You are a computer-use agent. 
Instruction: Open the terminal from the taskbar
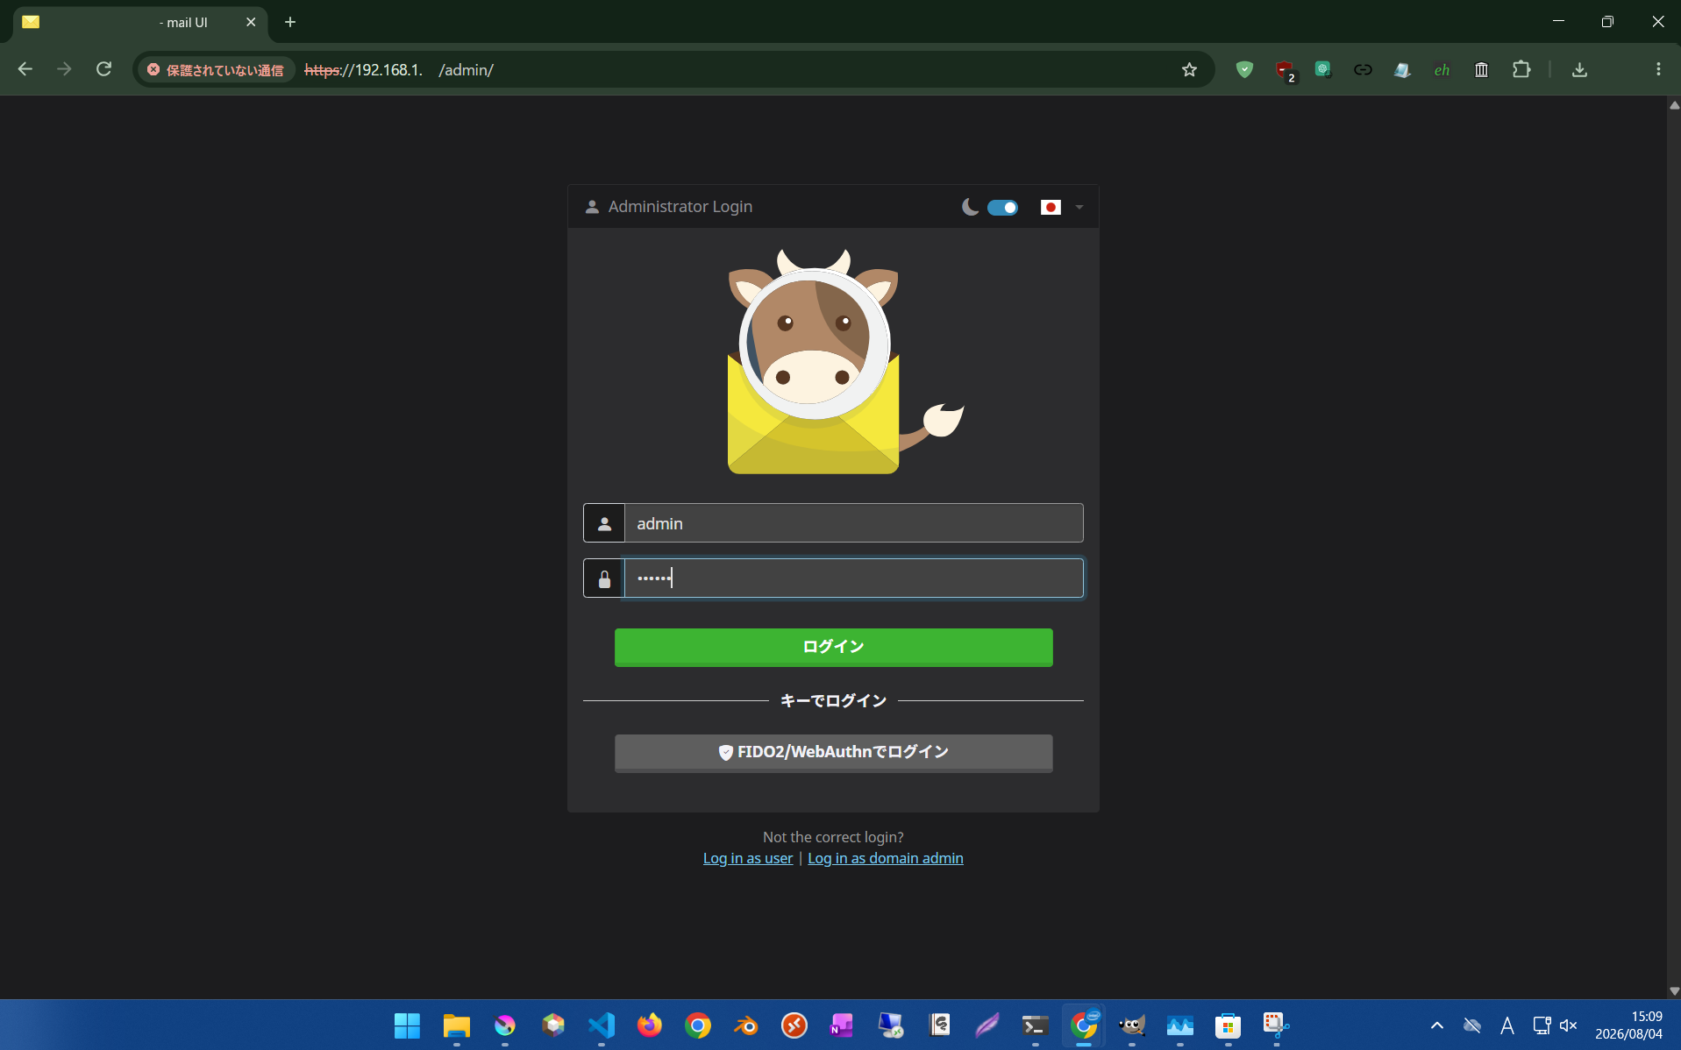coord(1036,1025)
